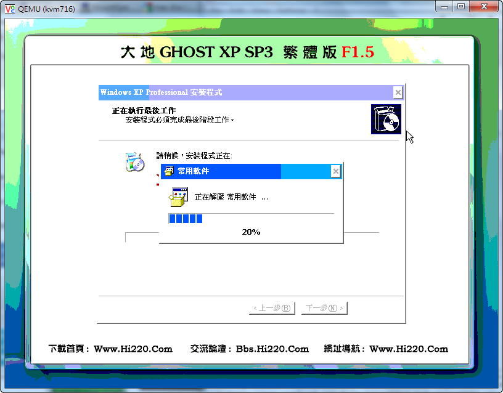503x393 pixels.
Task: Close the QEMU (kvm716) window
Action: 484,7
